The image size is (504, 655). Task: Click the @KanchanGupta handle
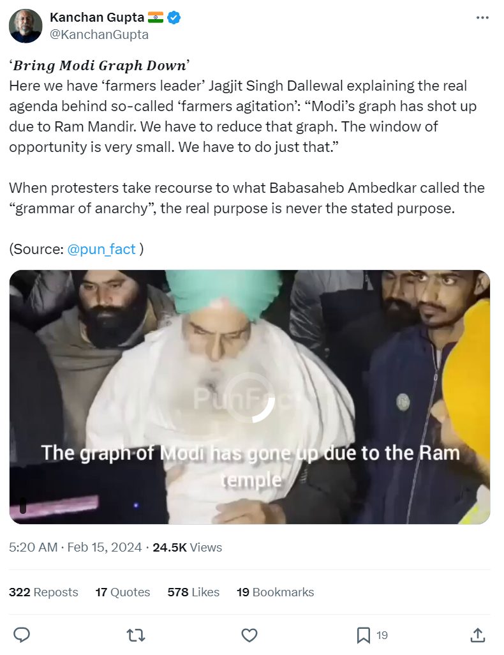click(x=99, y=34)
